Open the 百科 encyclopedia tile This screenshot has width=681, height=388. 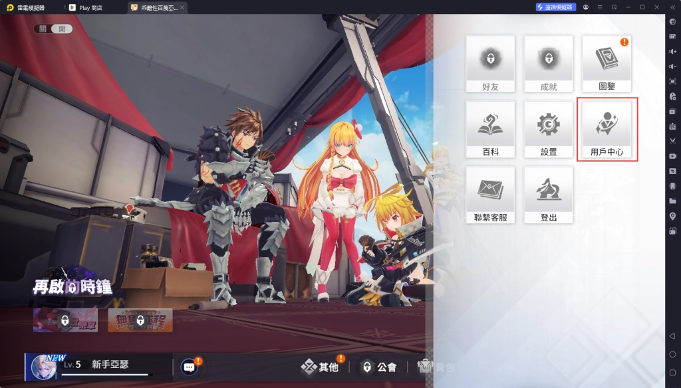click(490, 130)
